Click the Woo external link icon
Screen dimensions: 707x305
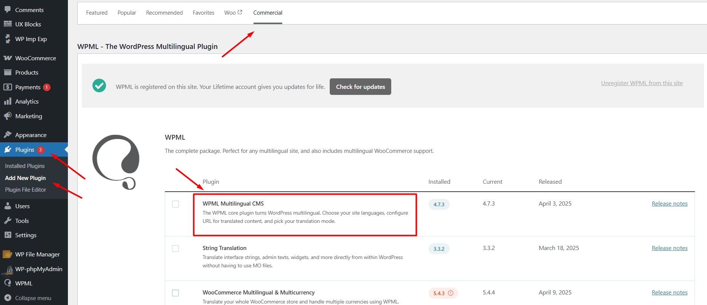point(240,12)
